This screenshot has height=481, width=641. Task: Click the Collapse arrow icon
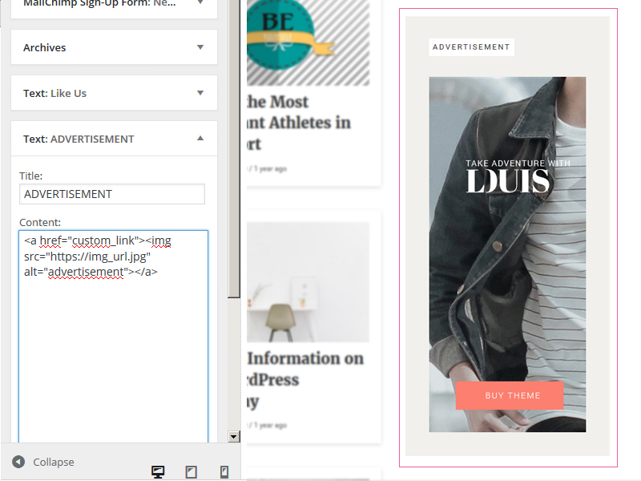click(18, 462)
